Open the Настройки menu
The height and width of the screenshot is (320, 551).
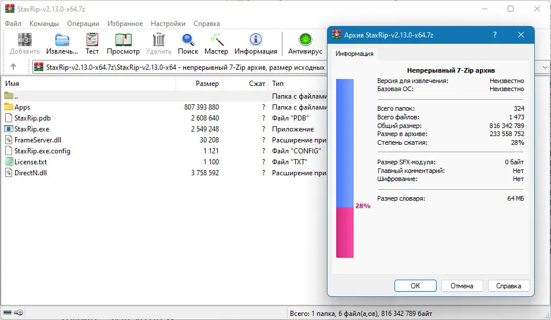[168, 24]
